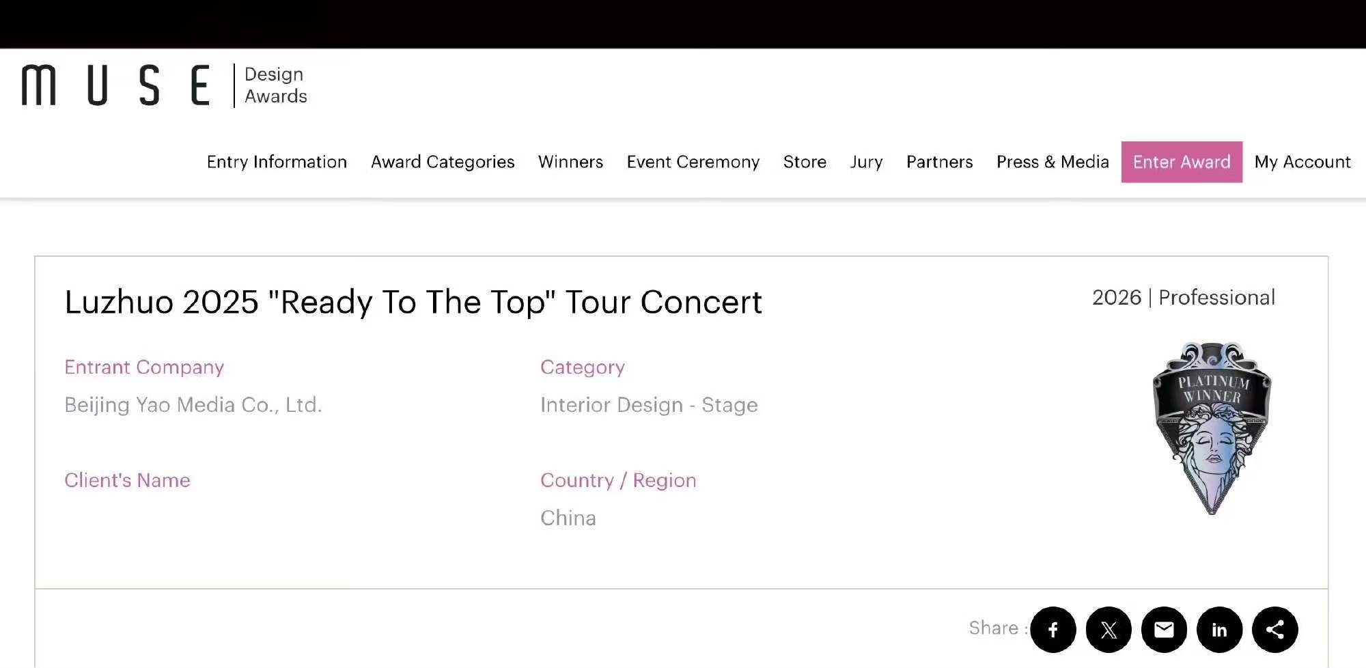
Task: Click the Platinum Winner badge
Action: (1212, 428)
